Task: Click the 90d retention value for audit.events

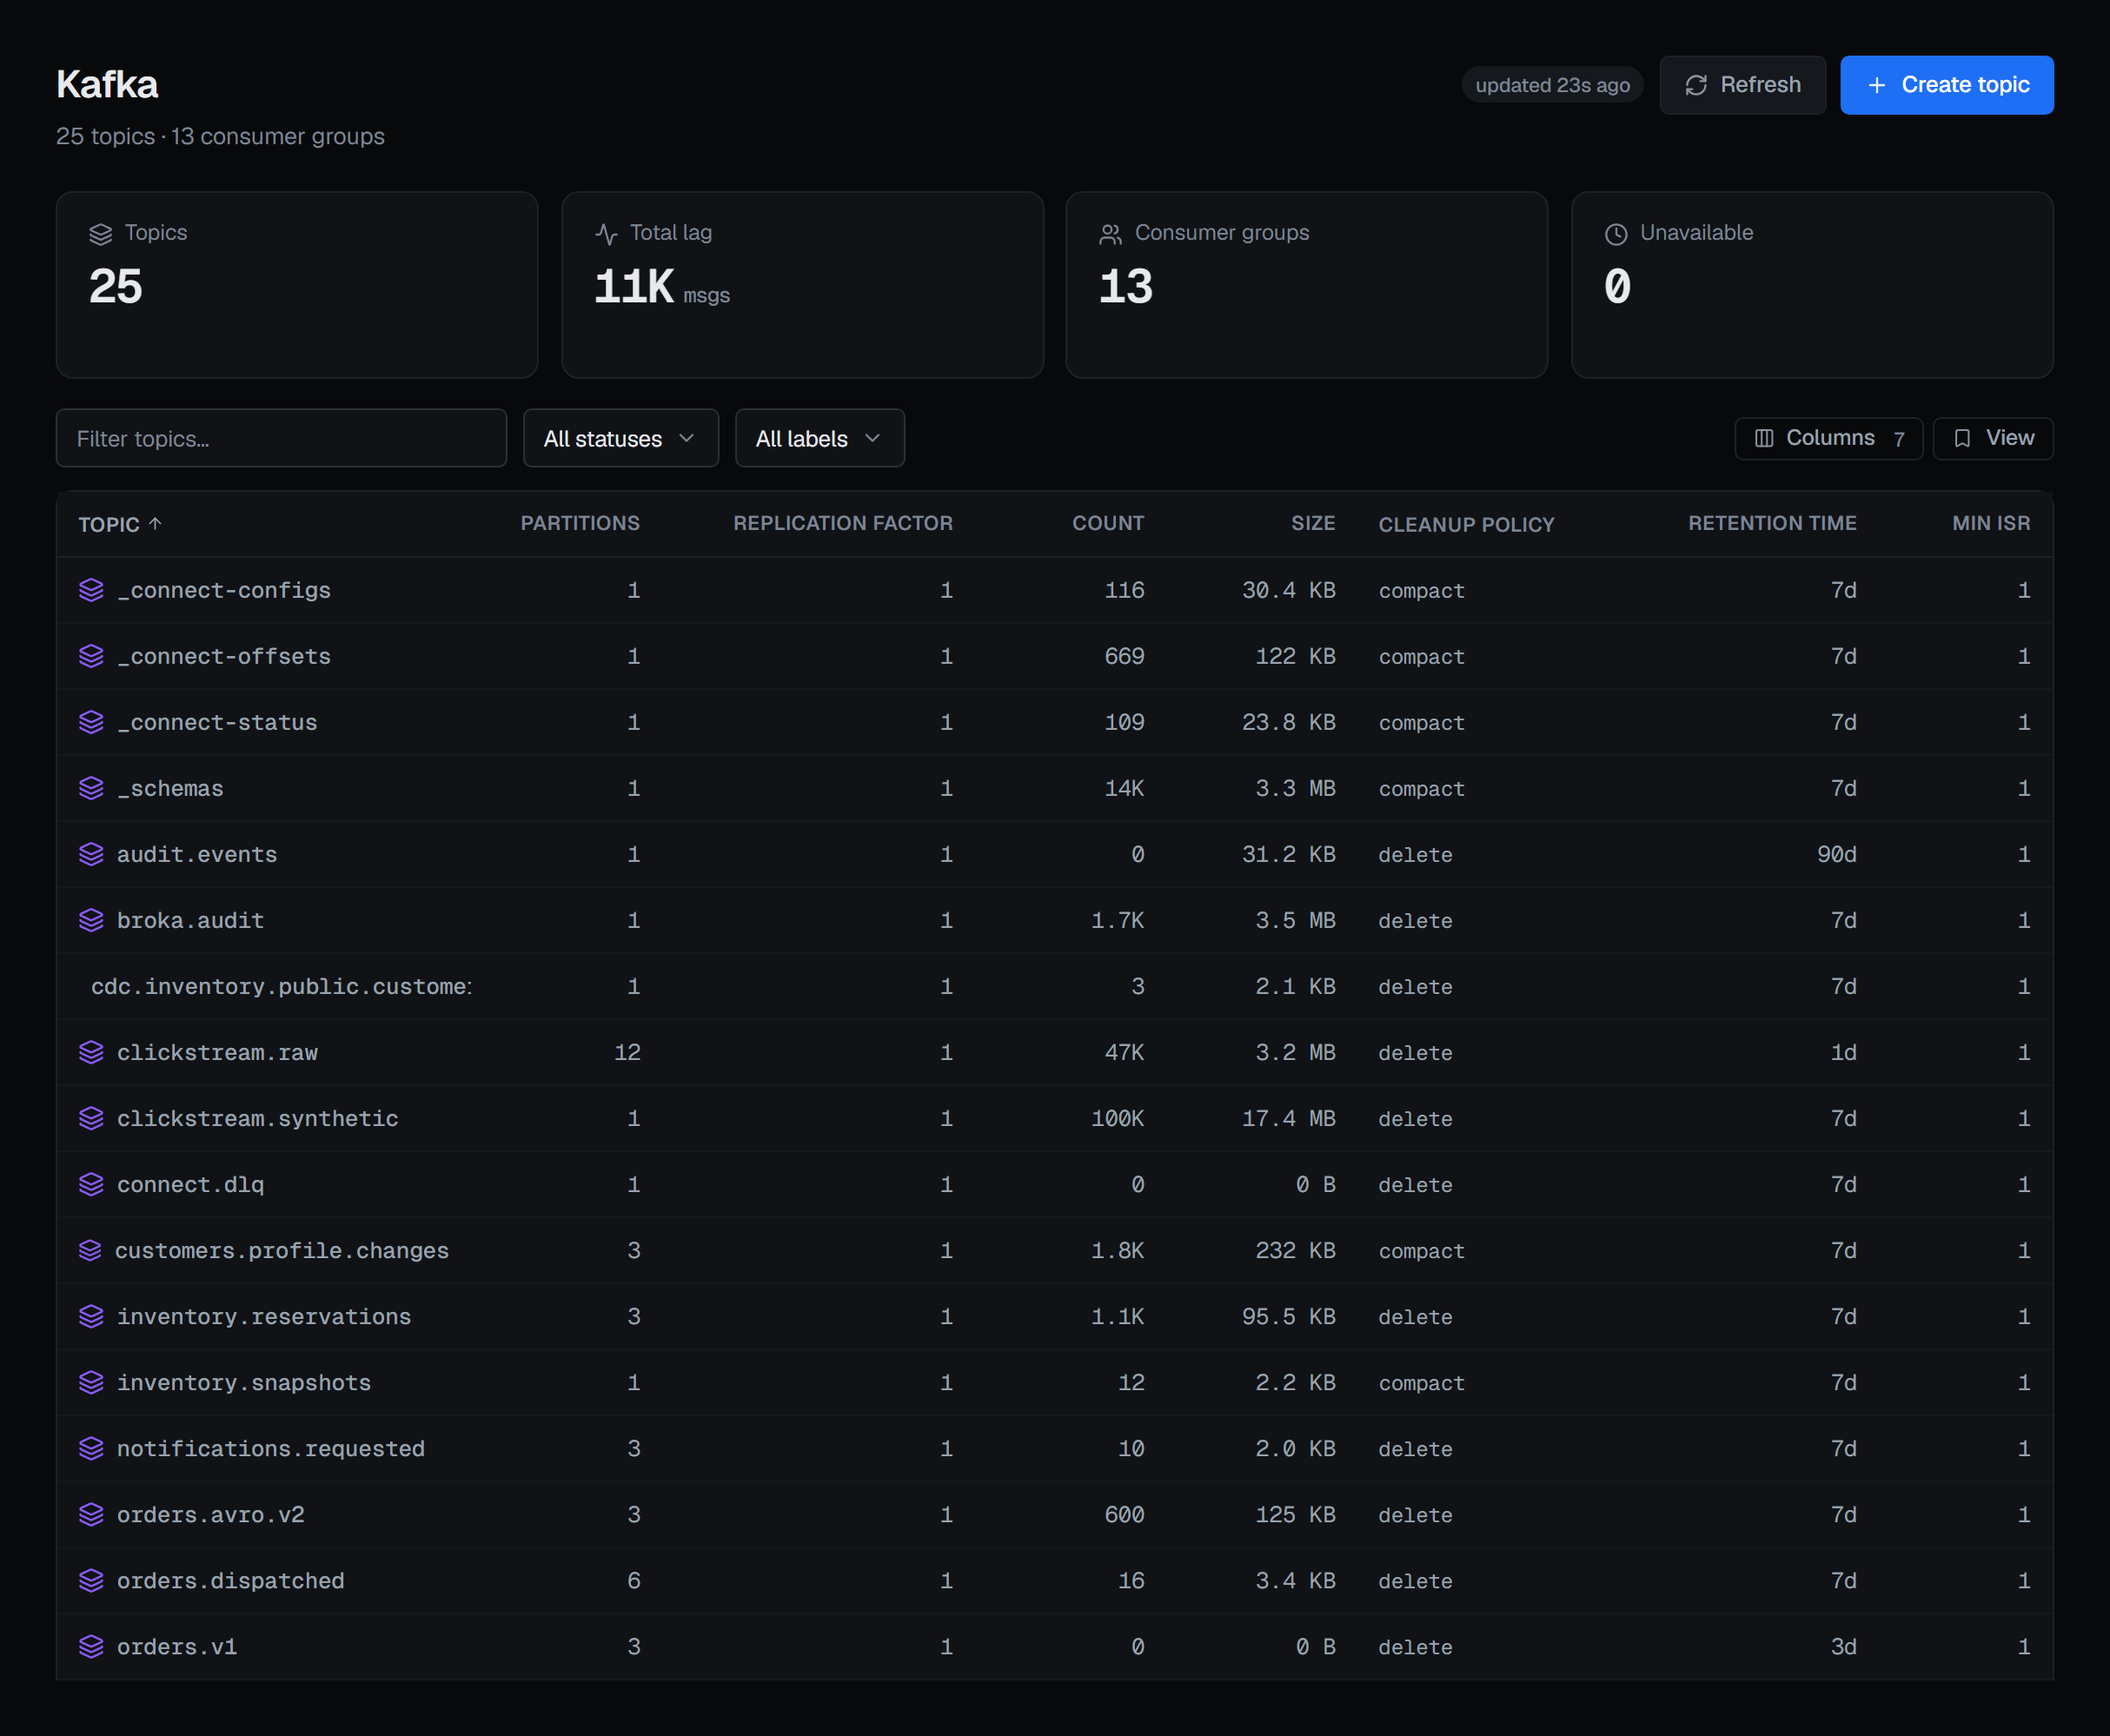Action: tap(1837, 854)
